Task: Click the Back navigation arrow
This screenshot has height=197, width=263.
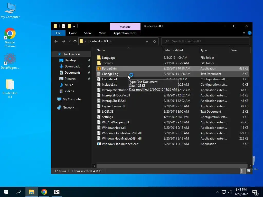Action: (56, 41)
